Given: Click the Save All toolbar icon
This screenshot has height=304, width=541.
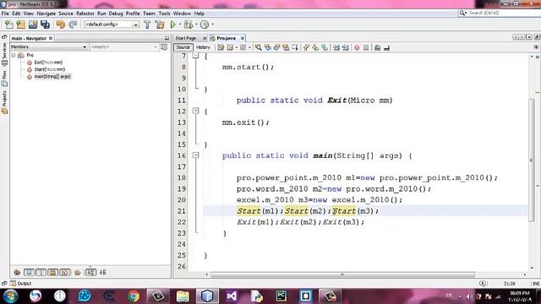Looking at the screenshot, I should [x=45, y=24].
